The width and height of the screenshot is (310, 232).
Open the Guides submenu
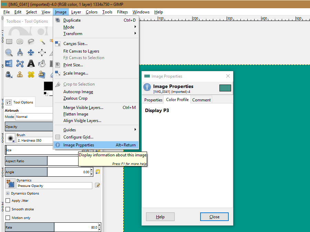(96, 130)
